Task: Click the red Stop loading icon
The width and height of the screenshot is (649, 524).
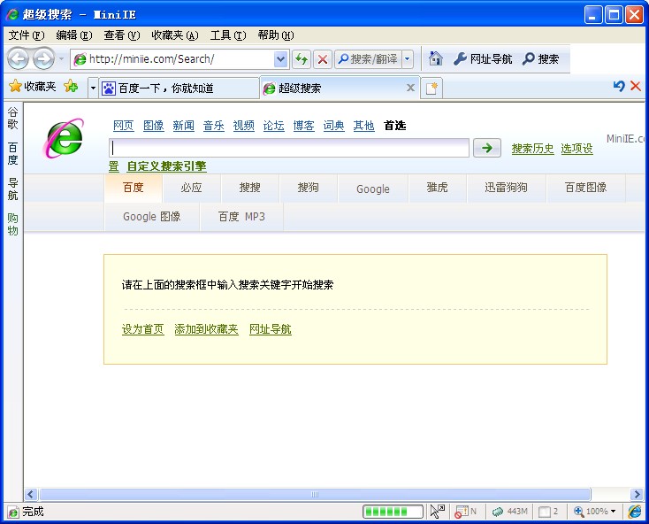Action: (323, 59)
